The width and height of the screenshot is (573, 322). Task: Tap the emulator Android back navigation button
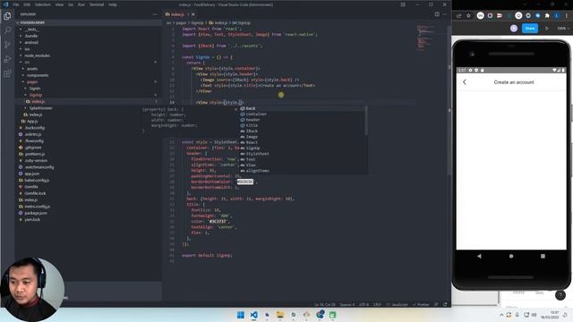pos(479,256)
